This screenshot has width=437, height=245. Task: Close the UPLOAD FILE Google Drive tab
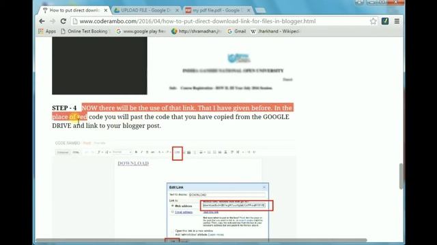(177, 10)
